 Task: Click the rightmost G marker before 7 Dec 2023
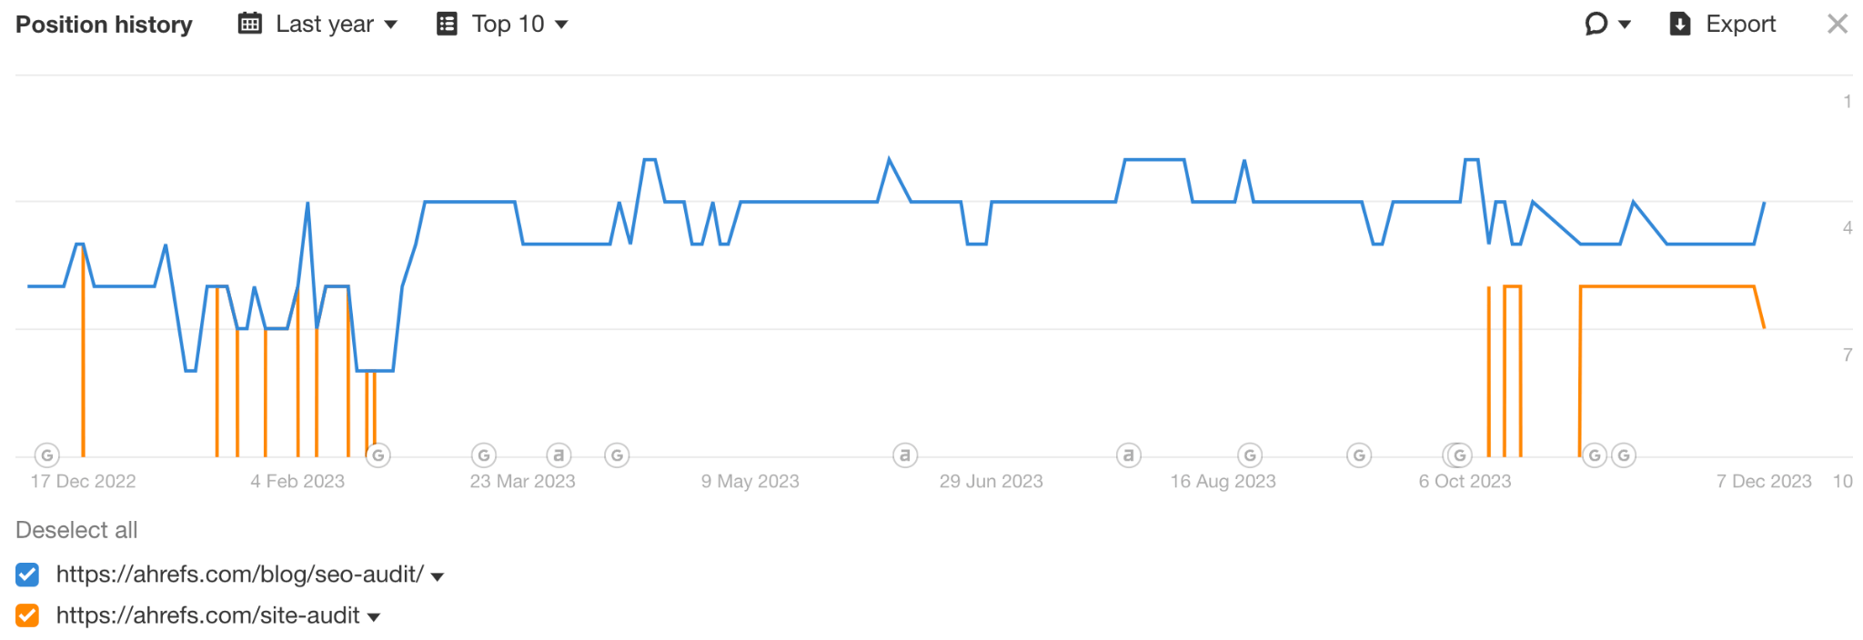[1623, 455]
